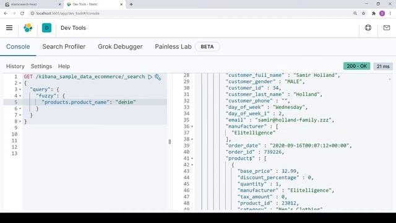
Task: Click the customer_gender MALE line
Action: click(x=265, y=82)
